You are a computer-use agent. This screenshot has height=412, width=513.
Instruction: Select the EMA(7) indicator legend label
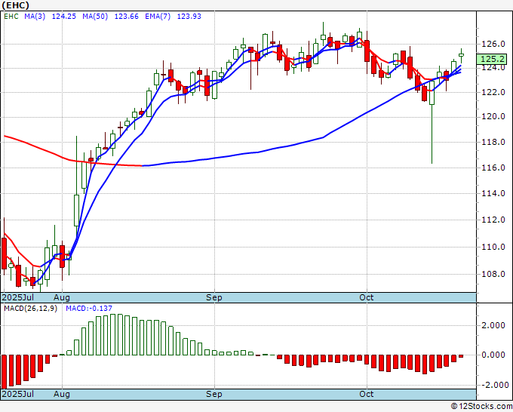[158, 17]
